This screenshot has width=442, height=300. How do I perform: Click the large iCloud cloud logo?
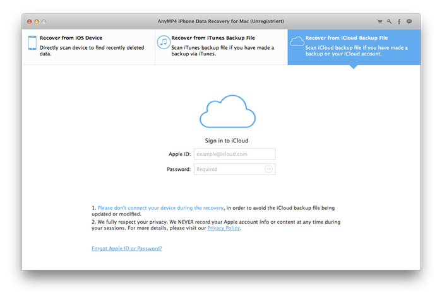227,112
